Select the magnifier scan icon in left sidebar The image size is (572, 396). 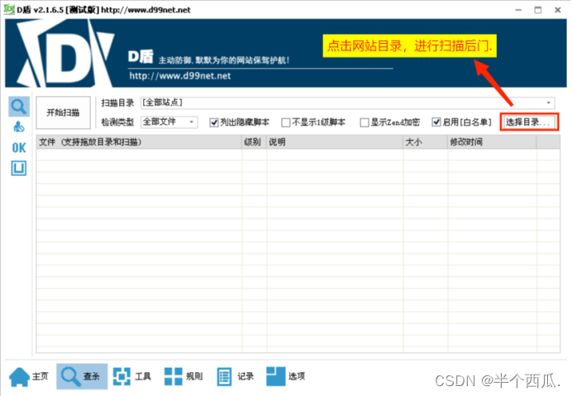pos(19,107)
